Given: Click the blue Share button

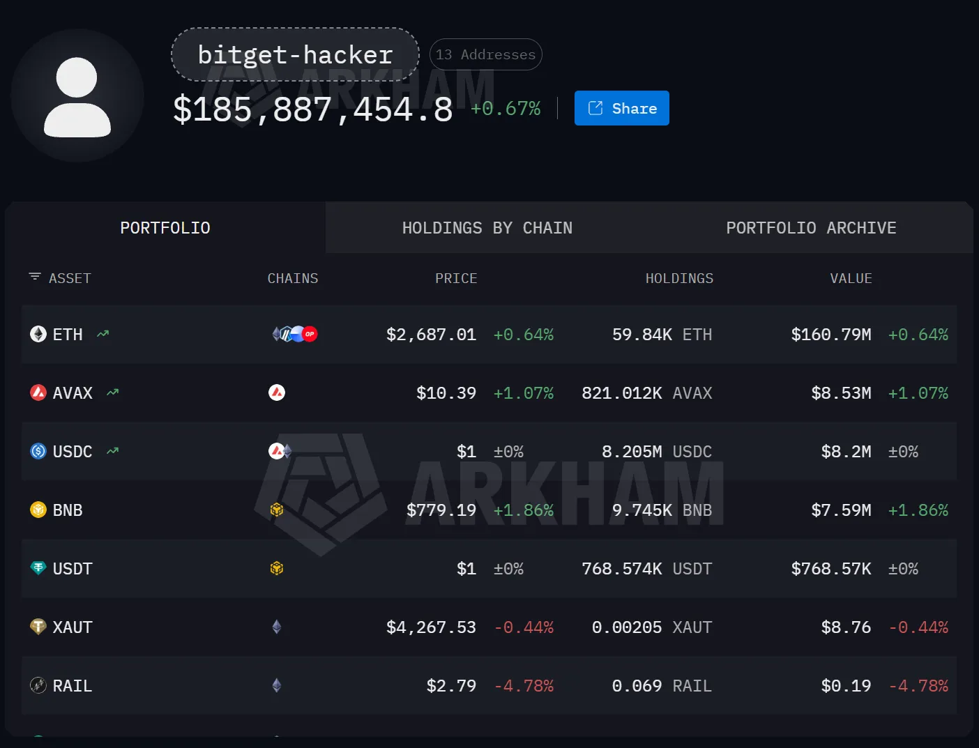Looking at the screenshot, I should pyautogui.click(x=622, y=108).
